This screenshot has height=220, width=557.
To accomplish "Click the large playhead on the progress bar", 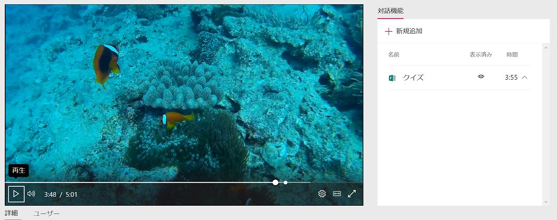I will [x=275, y=183].
